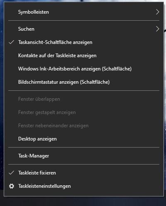Open Taskleisteneinstellungen
166x206 pixels.
(84, 186)
